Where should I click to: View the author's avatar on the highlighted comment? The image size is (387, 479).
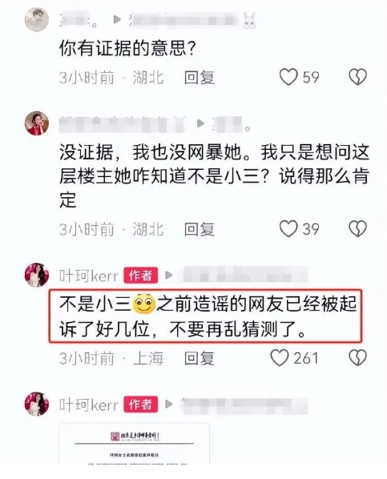(37, 275)
